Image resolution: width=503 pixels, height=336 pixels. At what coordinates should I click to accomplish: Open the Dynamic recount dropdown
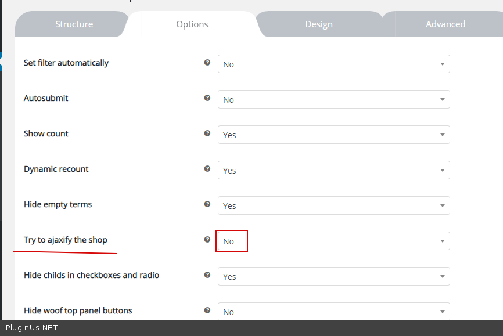333,170
